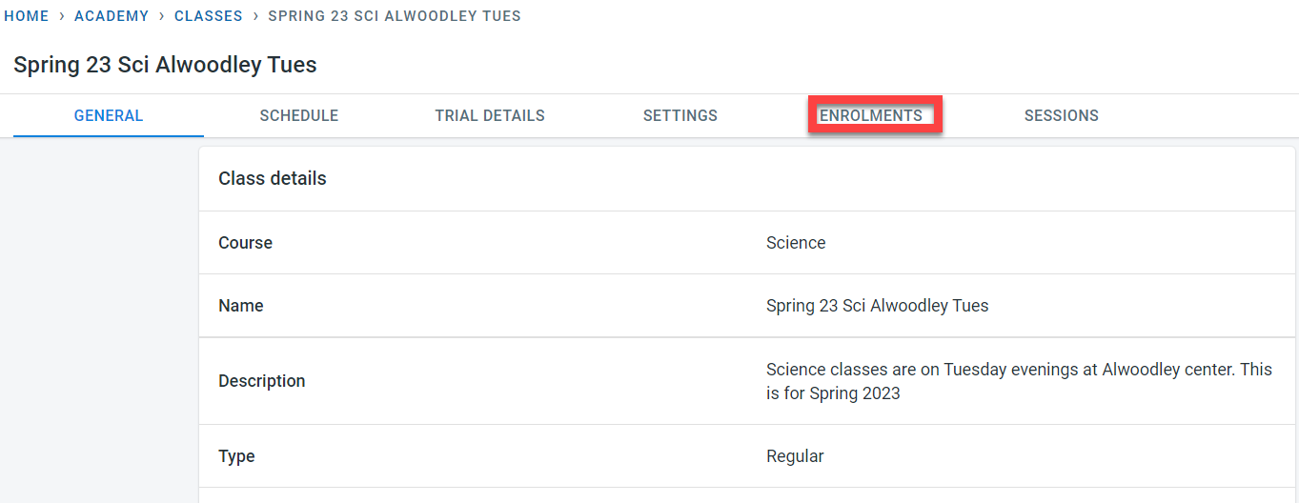Viewport: 1299px width, 503px height.
Task: Select the Name row label
Action: click(241, 306)
